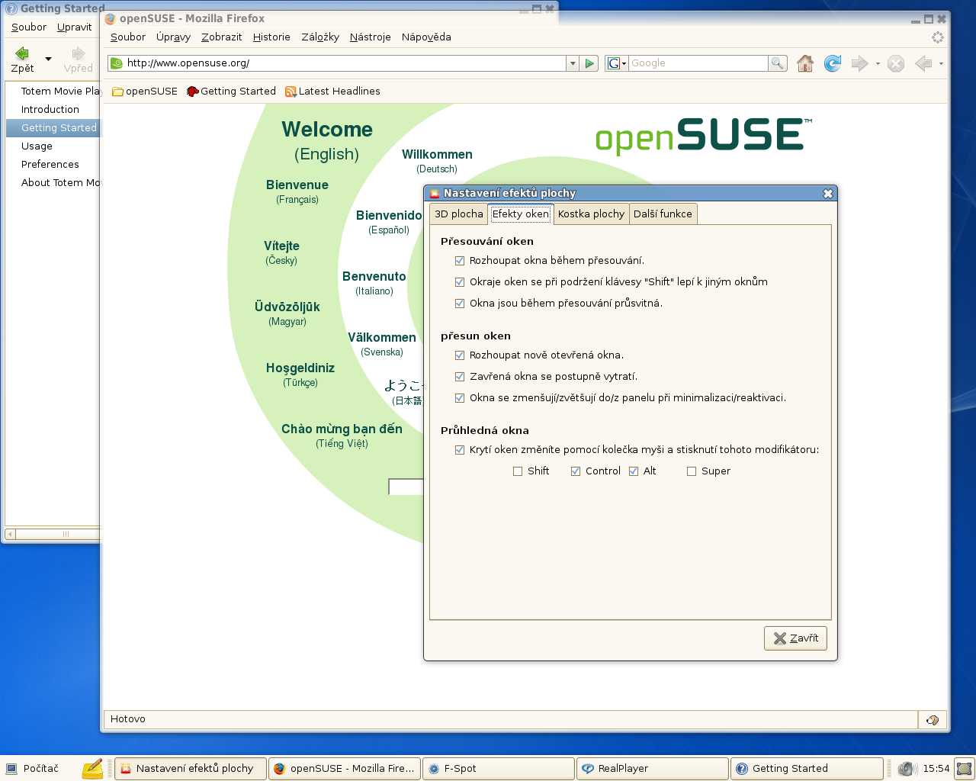Viewport: 976px width, 781px height.
Task: Click the grayed Stop loading icon in Firefox
Action: click(896, 63)
